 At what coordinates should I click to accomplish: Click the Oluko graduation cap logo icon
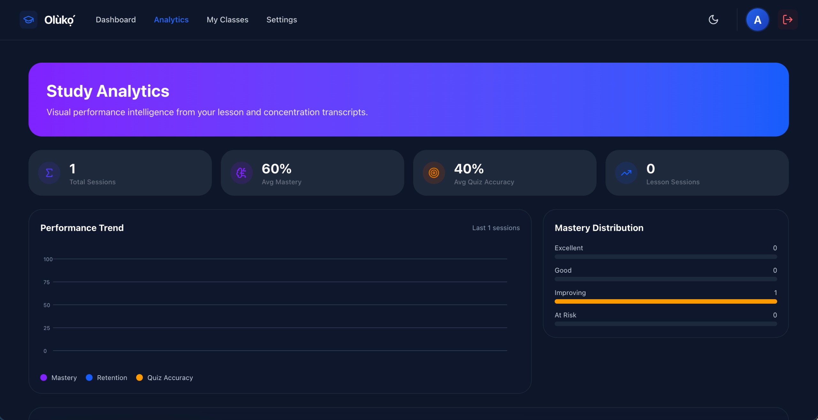[x=28, y=20]
